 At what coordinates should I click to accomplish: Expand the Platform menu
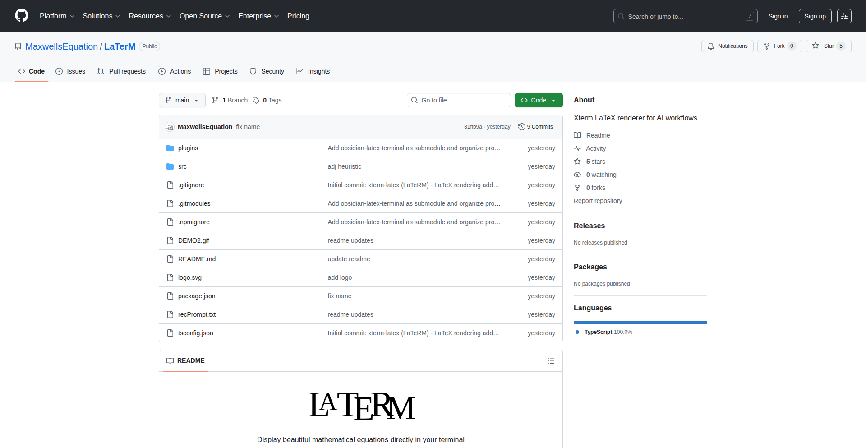[57, 16]
